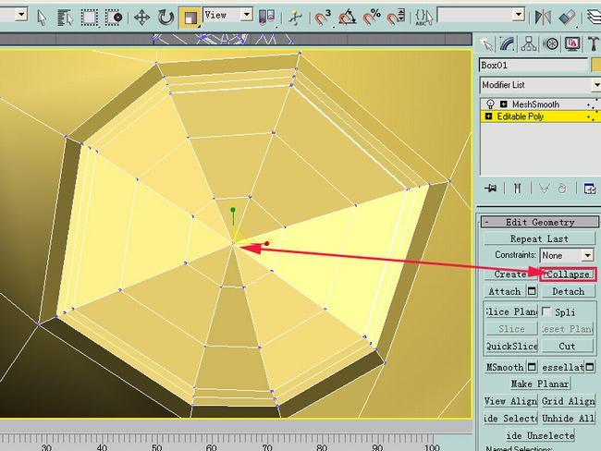
Task: Toggle the Percent Snap magnet
Action: (x=372, y=18)
